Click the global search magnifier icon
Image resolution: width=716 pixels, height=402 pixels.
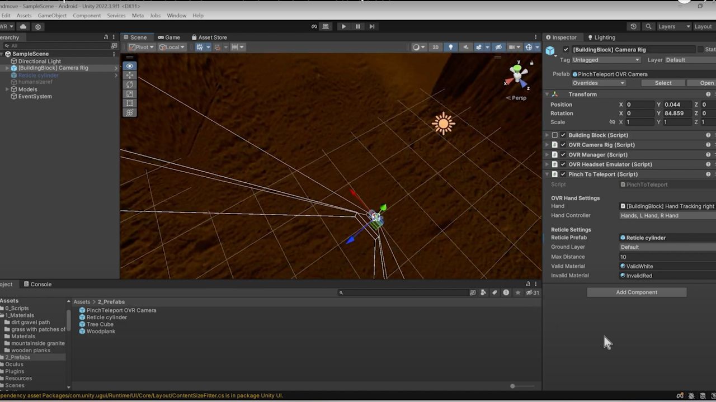pos(648,26)
